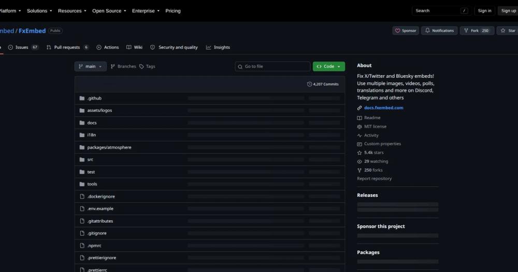Click the .dockerignore file icon
The width and height of the screenshot is (518, 272).
82,196
